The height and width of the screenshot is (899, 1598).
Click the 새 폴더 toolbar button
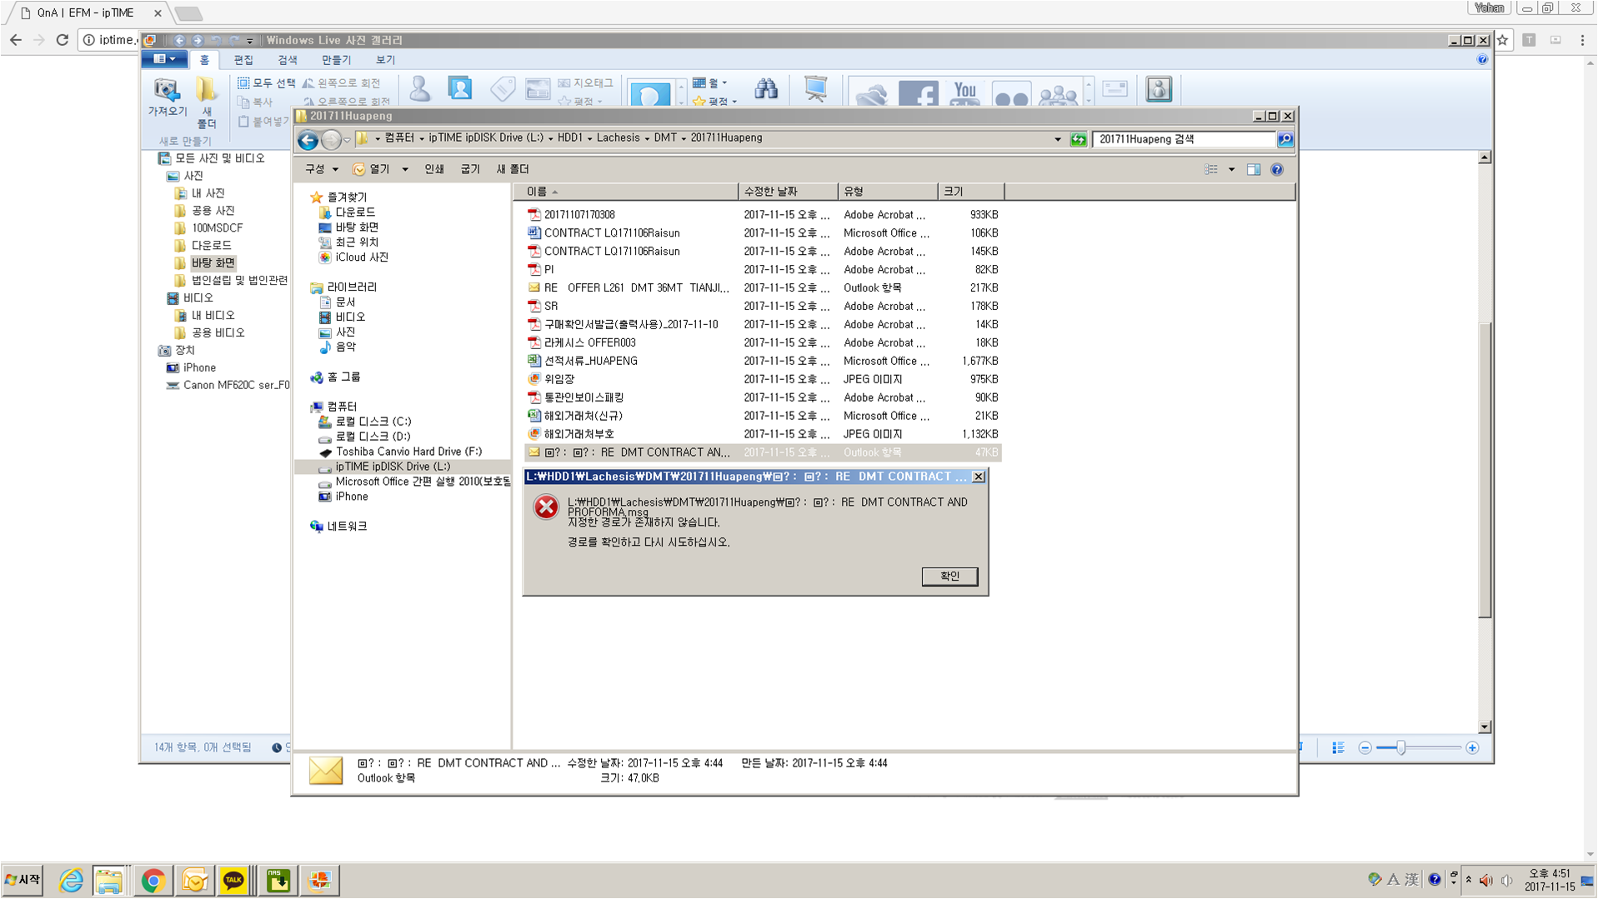pyautogui.click(x=513, y=169)
